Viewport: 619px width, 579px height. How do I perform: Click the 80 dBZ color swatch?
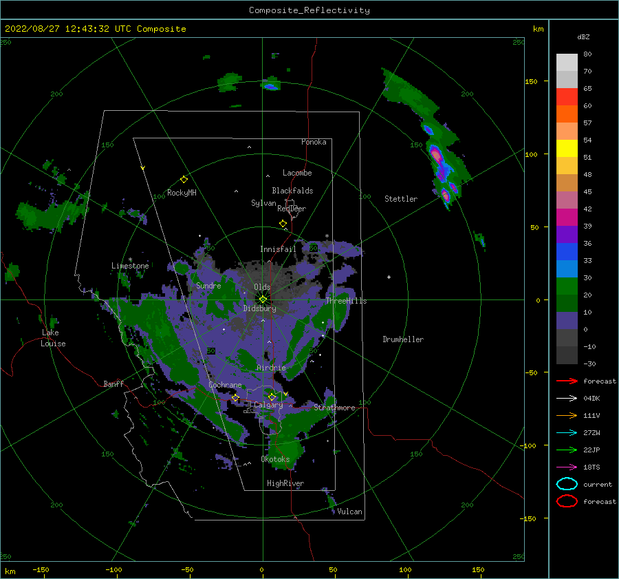(x=567, y=62)
